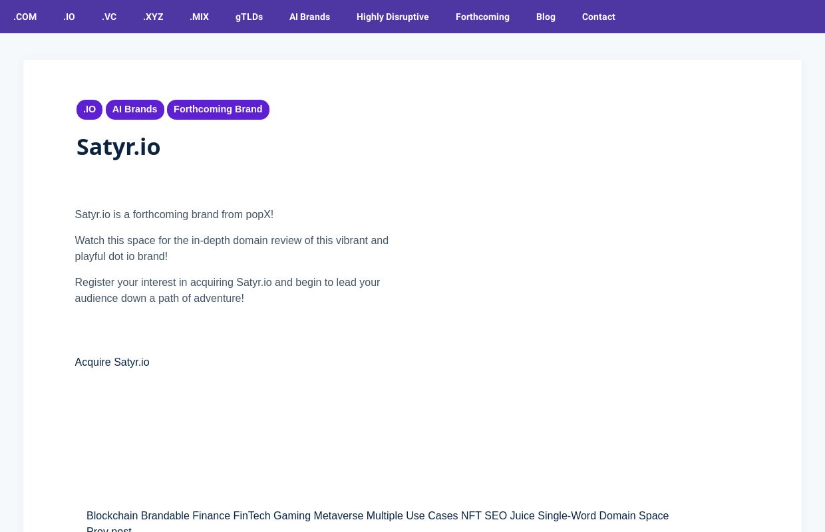Open the Highly Disruptive menu item
Image resolution: width=825 pixels, height=532 pixels.
click(393, 17)
